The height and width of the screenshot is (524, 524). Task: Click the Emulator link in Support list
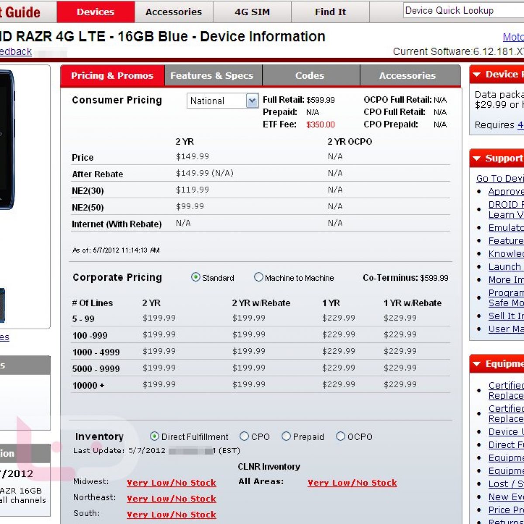506,228
